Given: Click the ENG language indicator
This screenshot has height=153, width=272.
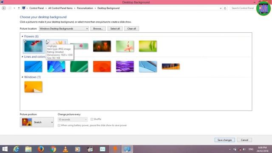Looking at the screenshot, I should click(x=251, y=149).
